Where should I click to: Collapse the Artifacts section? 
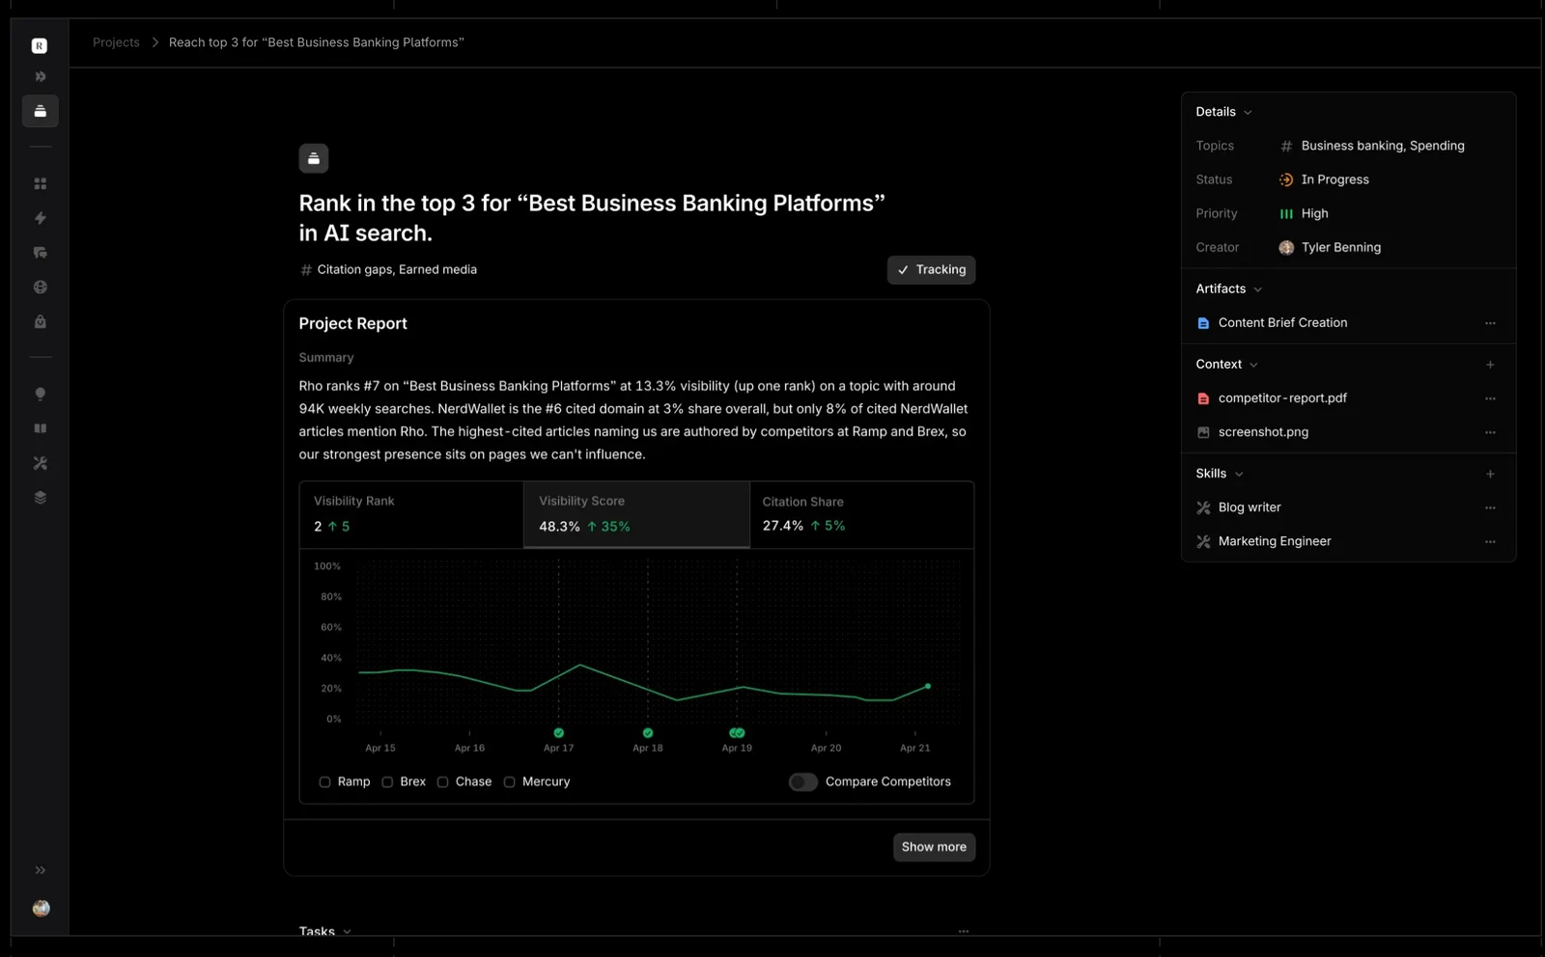pyautogui.click(x=1257, y=289)
